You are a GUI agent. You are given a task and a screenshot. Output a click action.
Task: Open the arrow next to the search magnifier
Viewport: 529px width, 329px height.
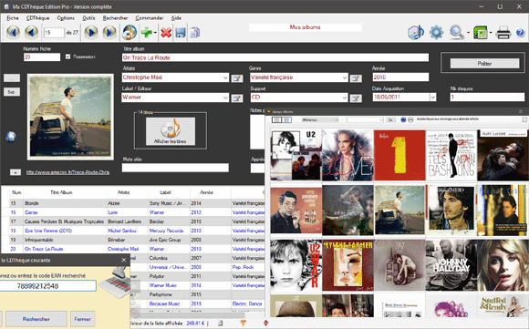coord(468,33)
